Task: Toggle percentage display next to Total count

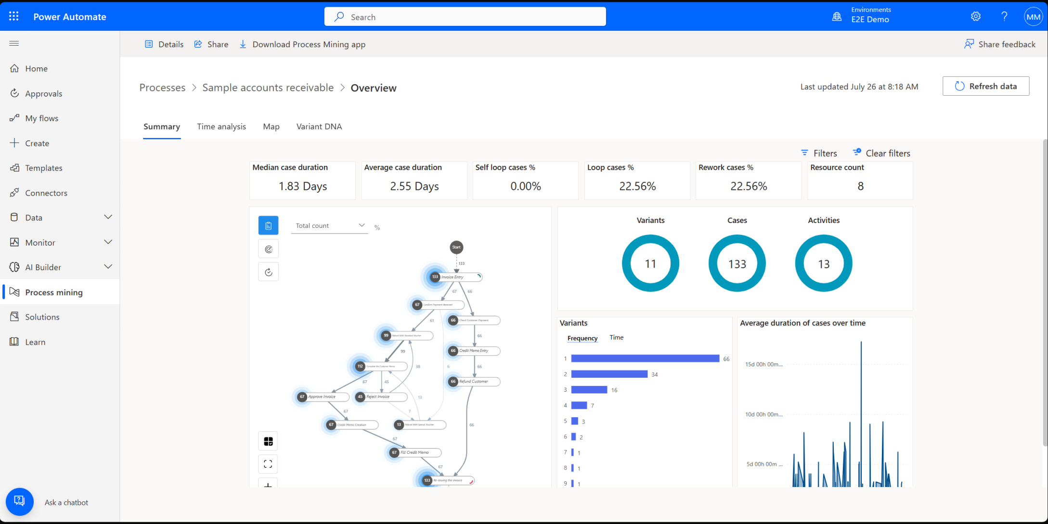Action: (377, 227)
